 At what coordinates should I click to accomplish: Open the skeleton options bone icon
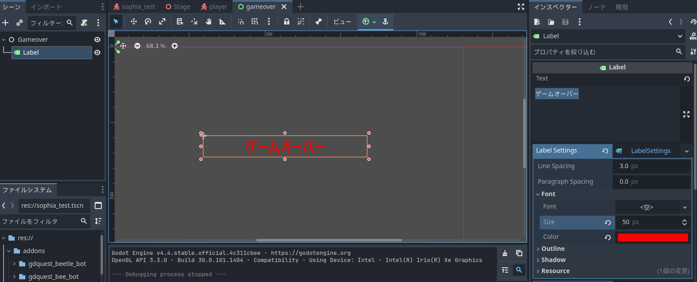[x=318, y=21]
